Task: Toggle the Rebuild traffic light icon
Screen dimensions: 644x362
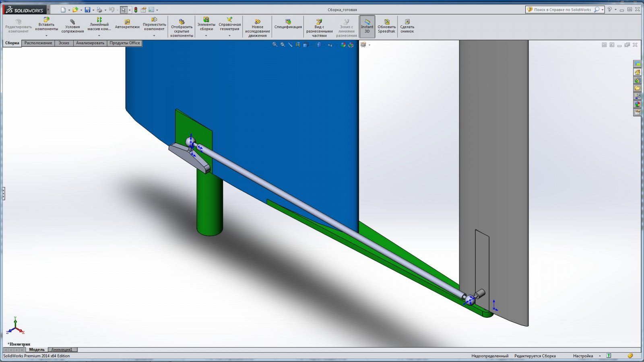Action: (136, 10)
